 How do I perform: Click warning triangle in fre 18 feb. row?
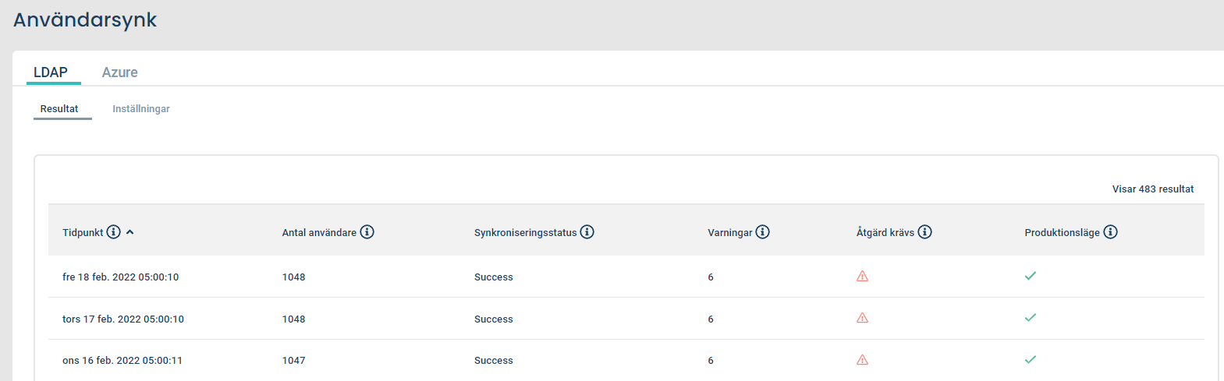[862, 277]
